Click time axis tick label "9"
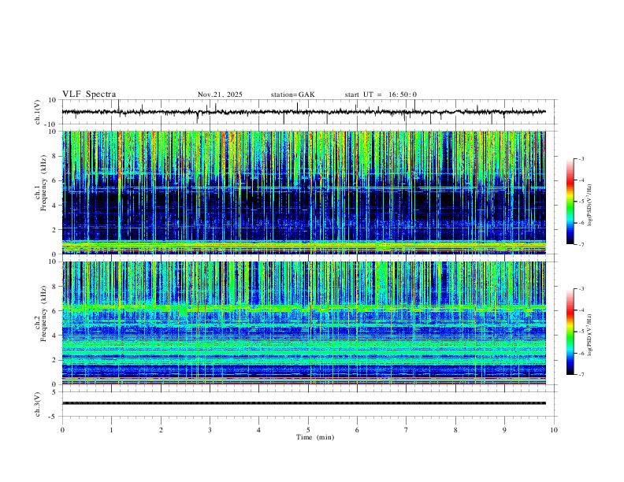Image resolution: width=624 pixels, height=482 pixels. point(504,430)
